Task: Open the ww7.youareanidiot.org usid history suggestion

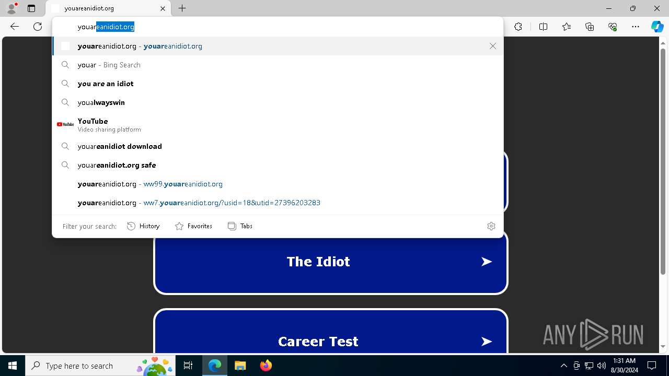Action: pos(278,203)
